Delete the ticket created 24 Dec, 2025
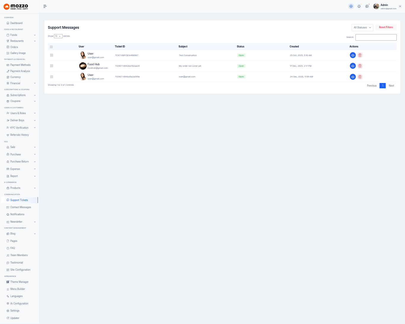405x324 pixels. click(360, 77)
